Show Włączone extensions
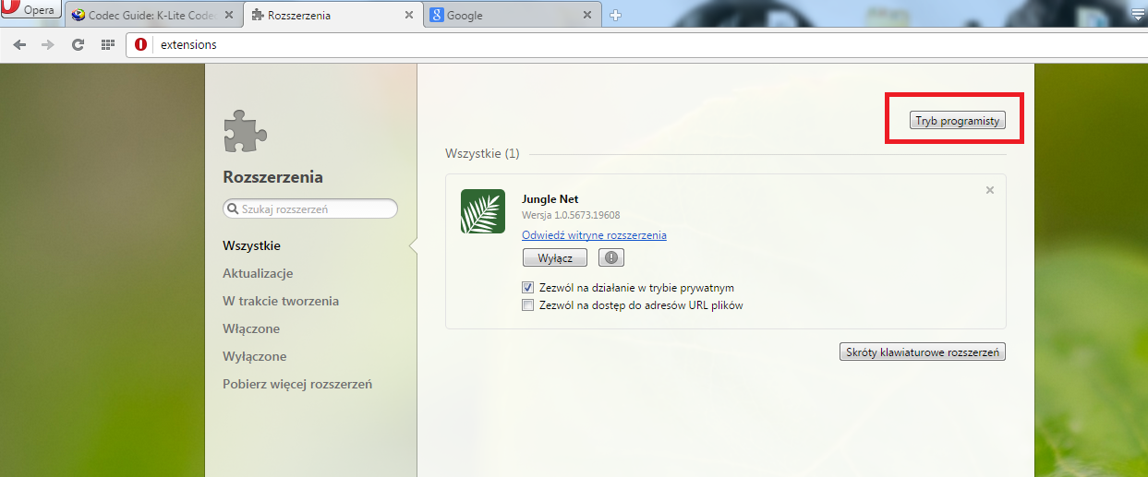The image size is (1148, 477). (x=251, y=328)
